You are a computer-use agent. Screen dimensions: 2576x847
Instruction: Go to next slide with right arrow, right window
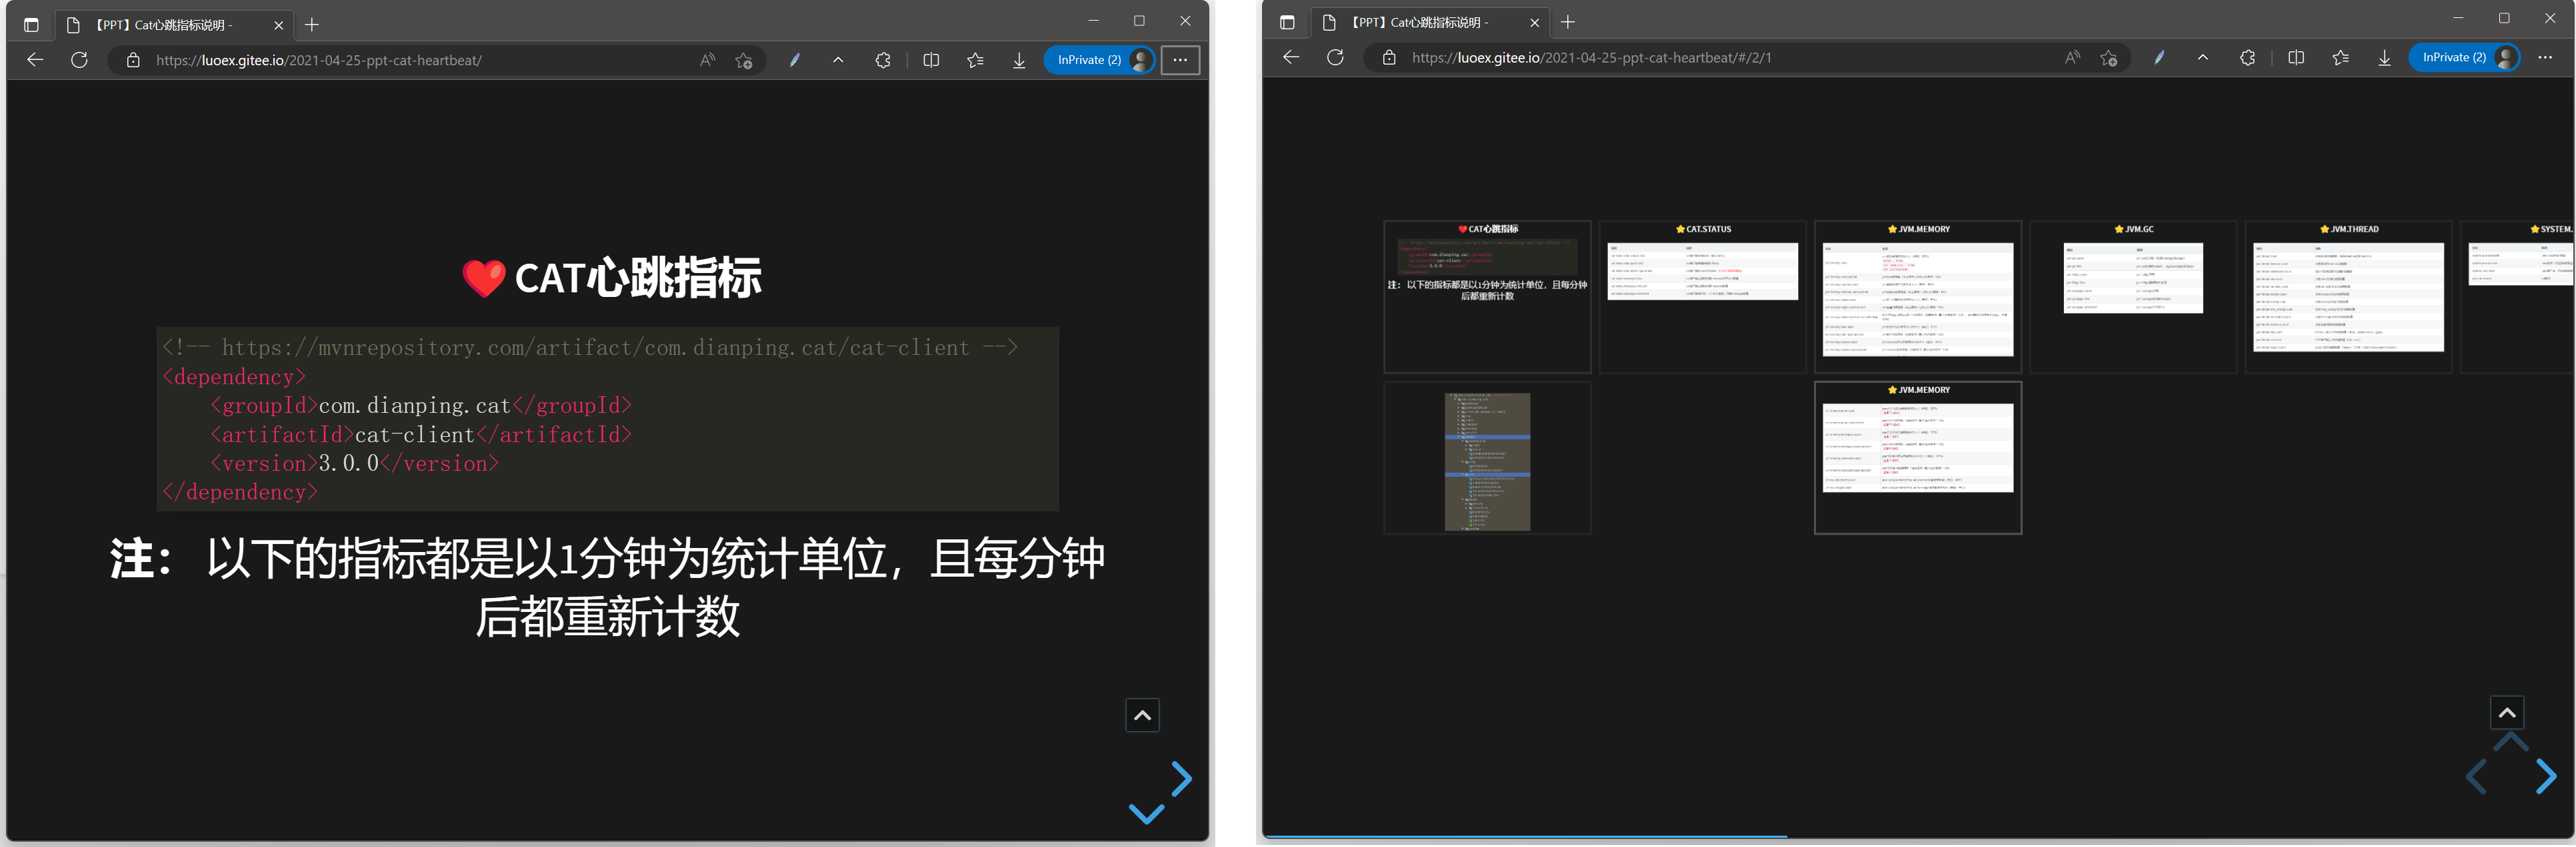click(x=2546, y=776)
